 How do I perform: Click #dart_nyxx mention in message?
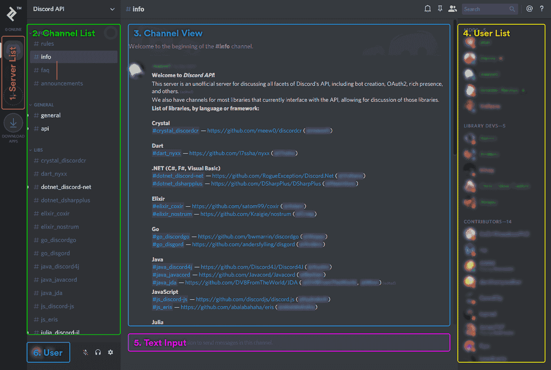167,153
